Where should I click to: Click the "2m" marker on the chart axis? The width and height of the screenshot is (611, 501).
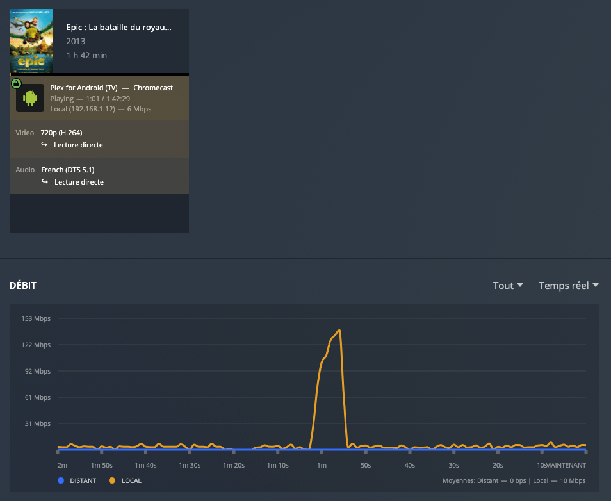coord(62,465)
